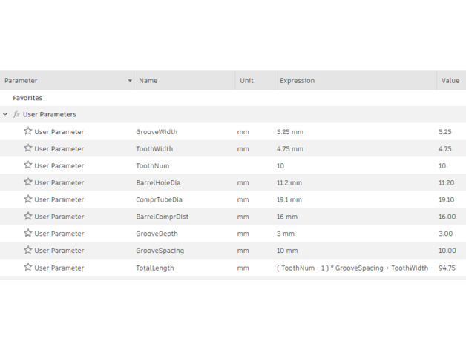Star the ToothNum parameter as favorite

tap(28, 165)
